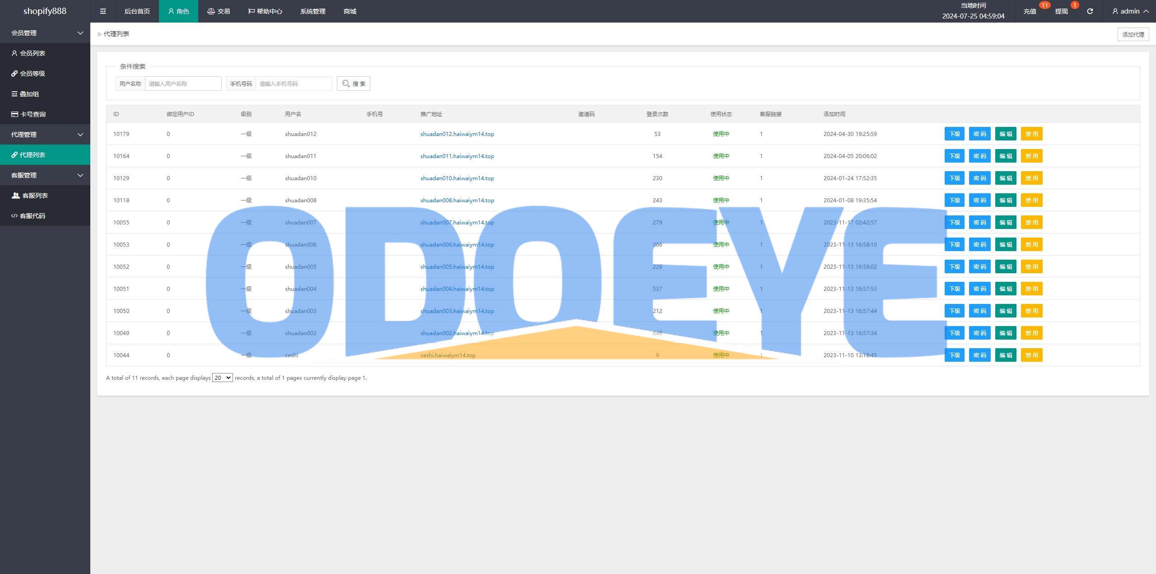The image size is (1156, 574).
Task: Open 客服代码 in sidebar
Action: tap(45, 216)
